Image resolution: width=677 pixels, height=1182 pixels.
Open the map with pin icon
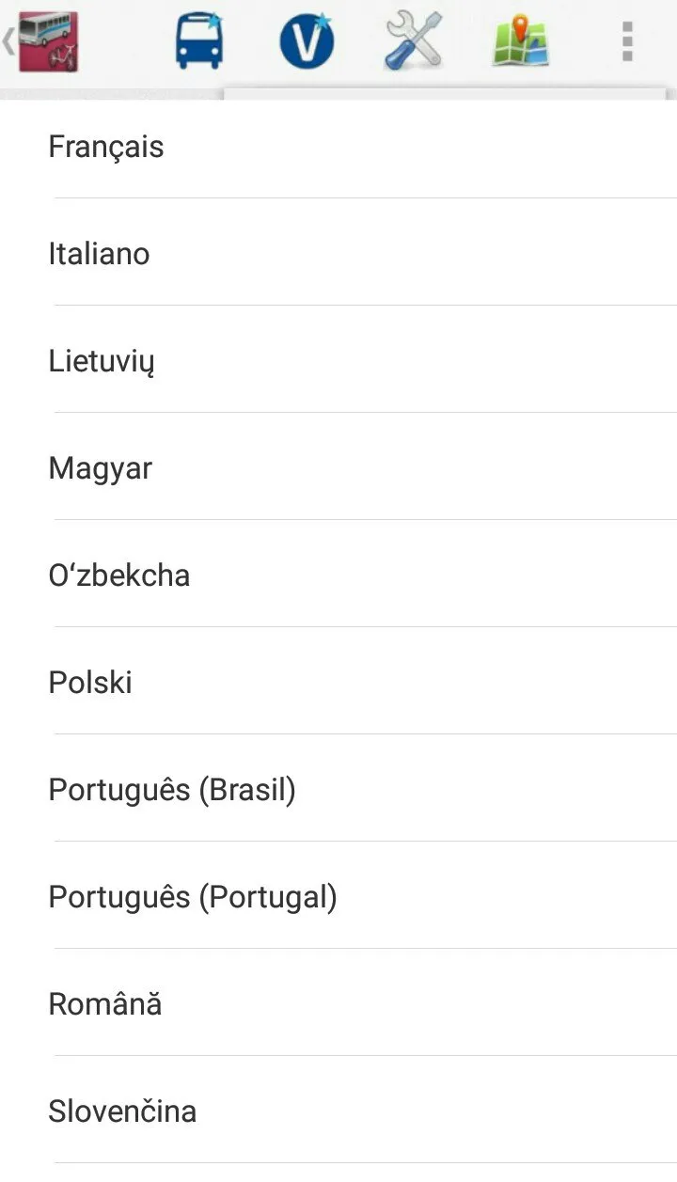click(521, 39)
